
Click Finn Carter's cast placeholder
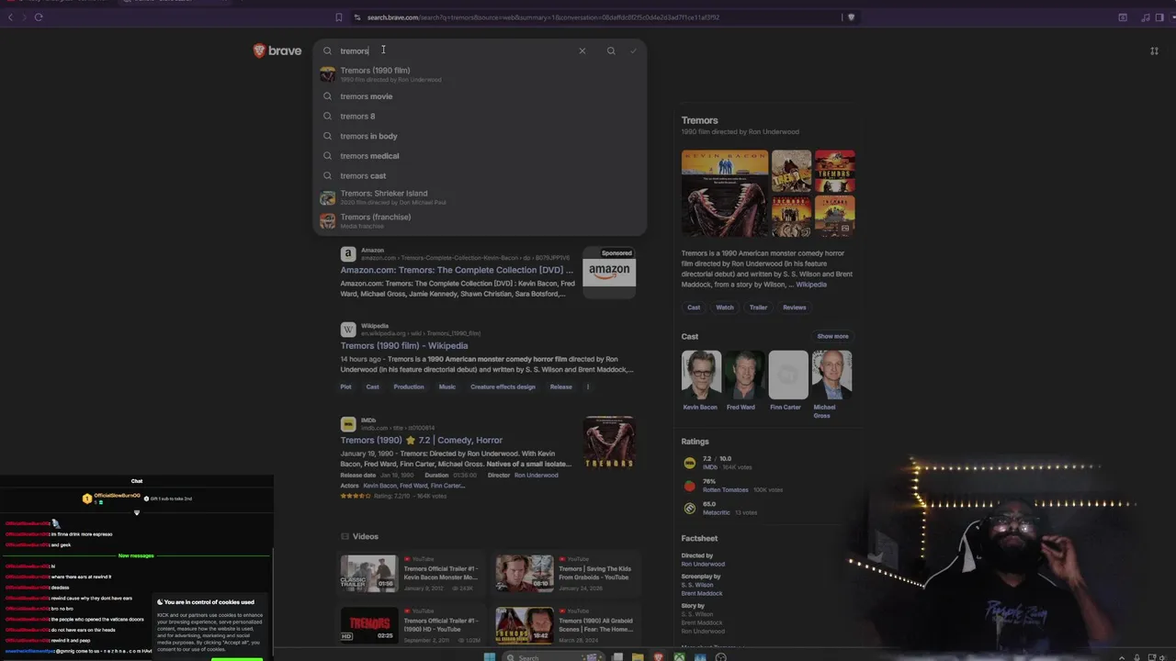pos(787,375)
